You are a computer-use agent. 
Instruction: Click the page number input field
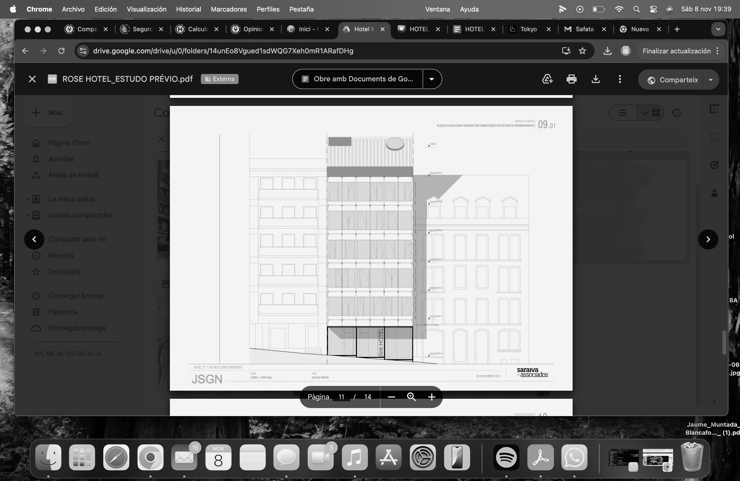tap(341, 397)
